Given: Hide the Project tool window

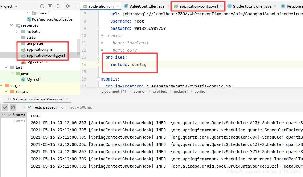Looking at the screenshot, I should [76, 6].
